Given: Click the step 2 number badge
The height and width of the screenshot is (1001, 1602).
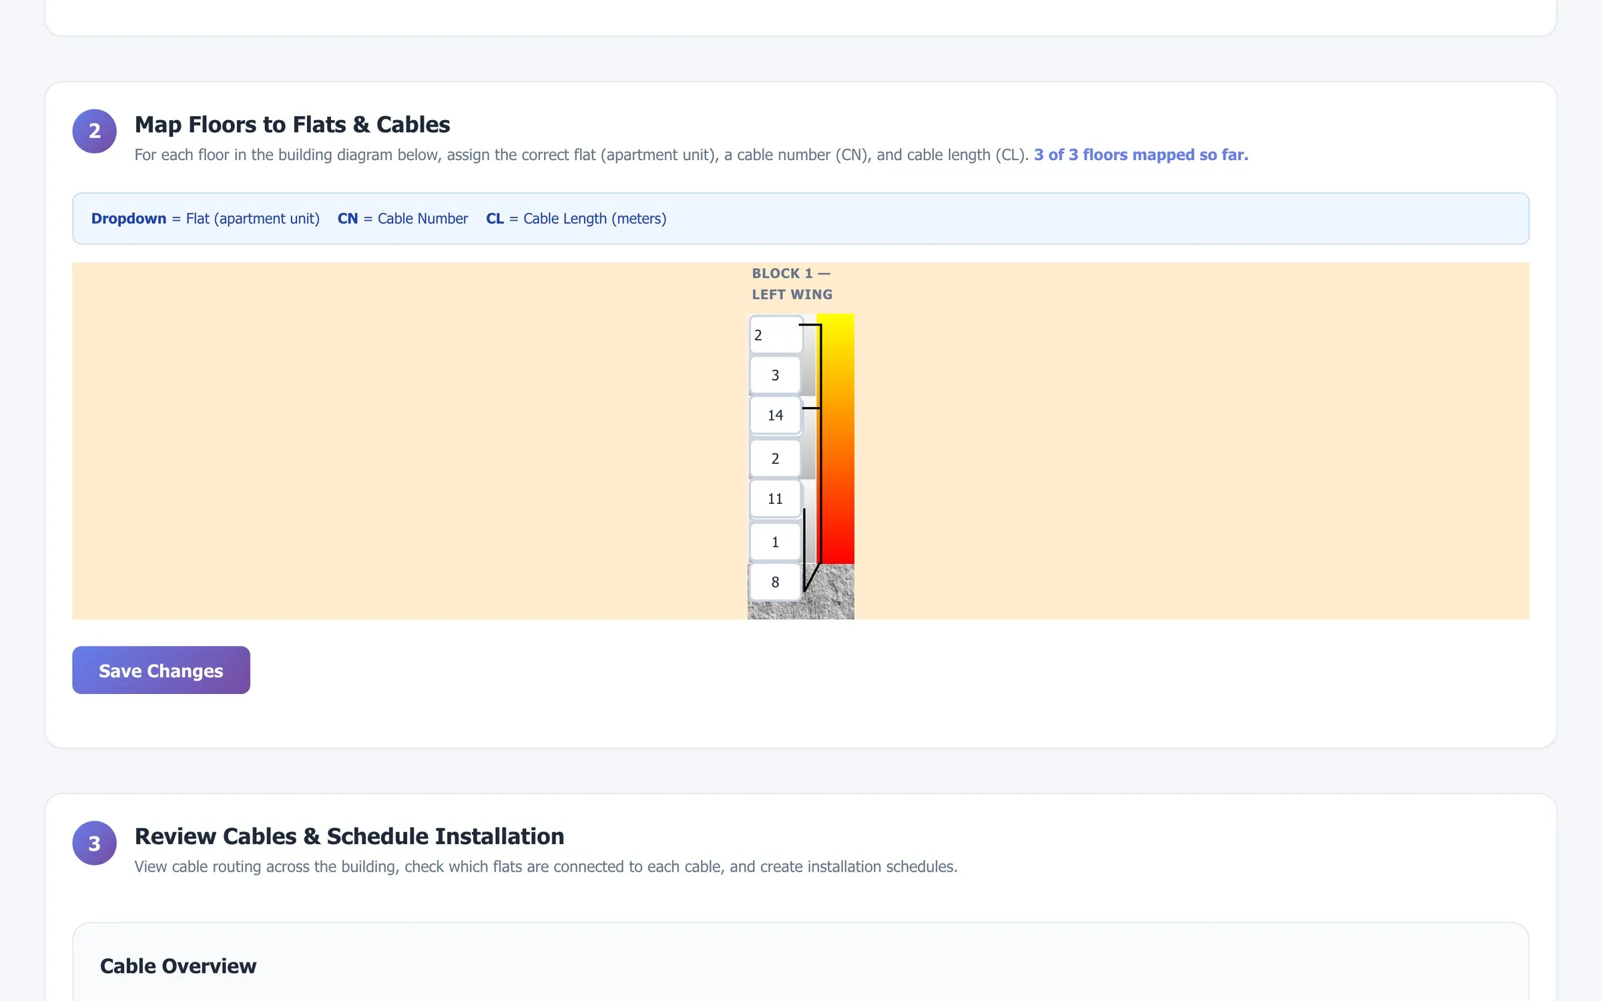Looking at the screenshot, I should pyautogui.click(x=95, y=131).
